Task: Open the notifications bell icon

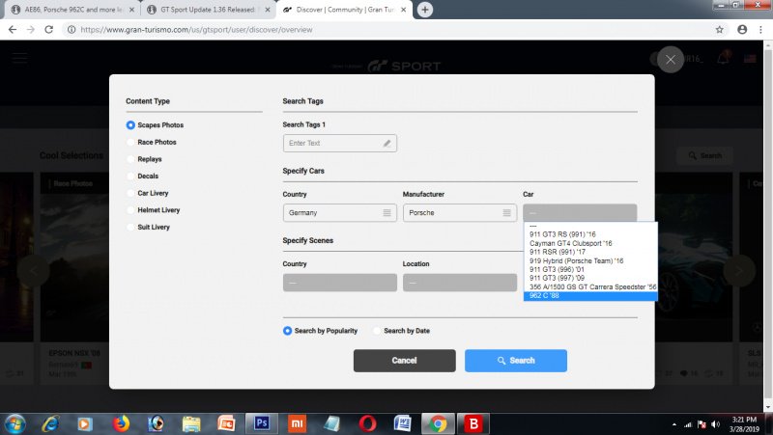Action: (723, 59)
